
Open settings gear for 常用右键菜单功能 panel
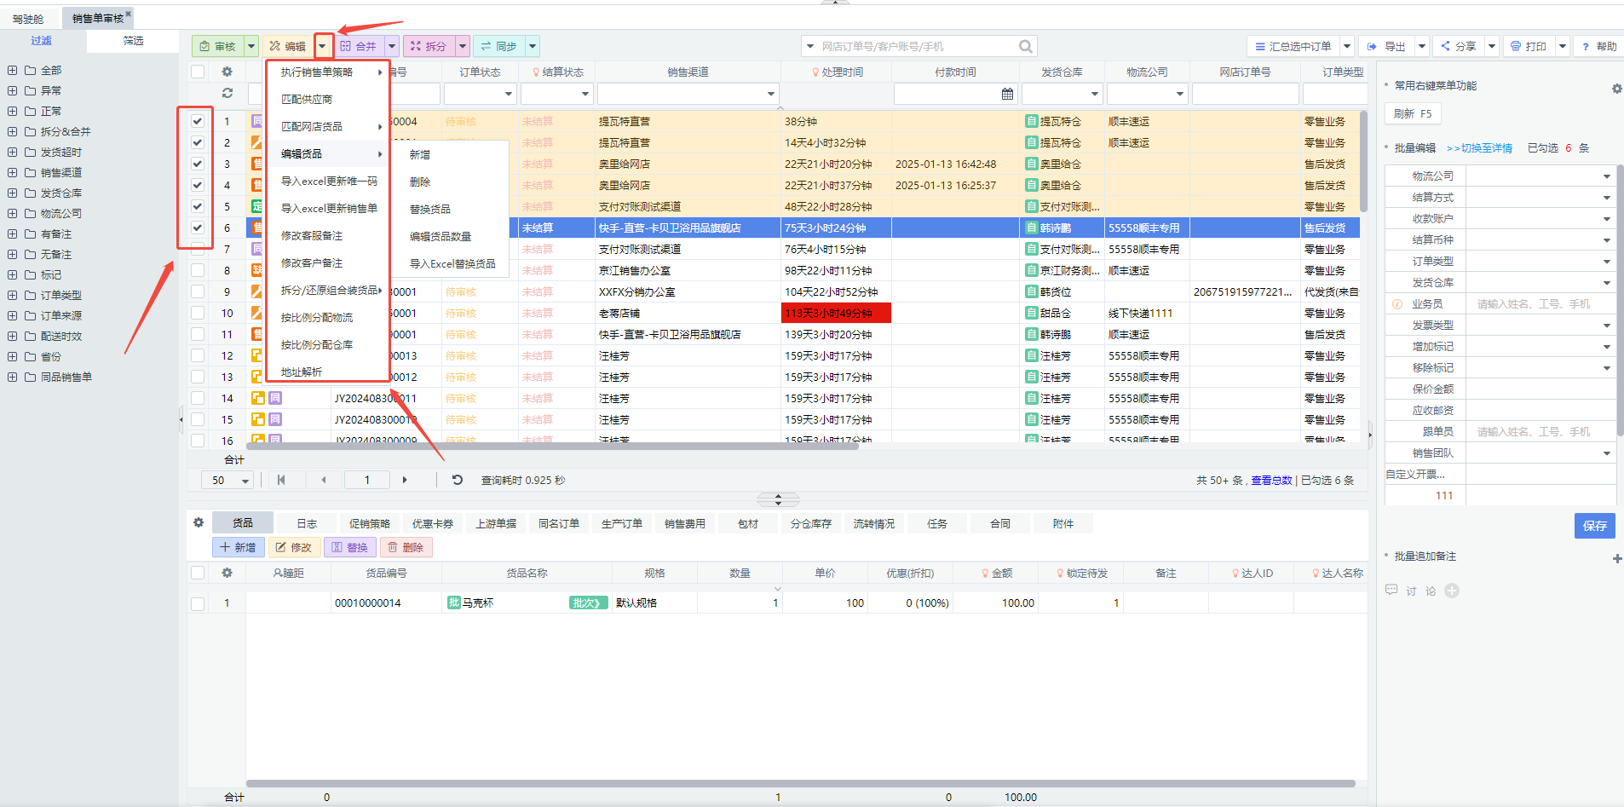tap(1616, 88)
